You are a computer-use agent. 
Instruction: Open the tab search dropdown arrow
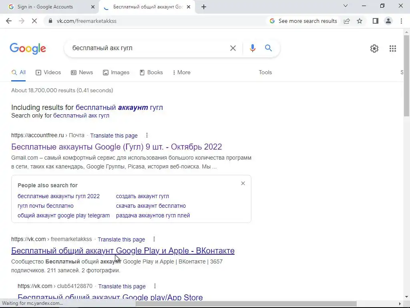(x=346, y=6)
